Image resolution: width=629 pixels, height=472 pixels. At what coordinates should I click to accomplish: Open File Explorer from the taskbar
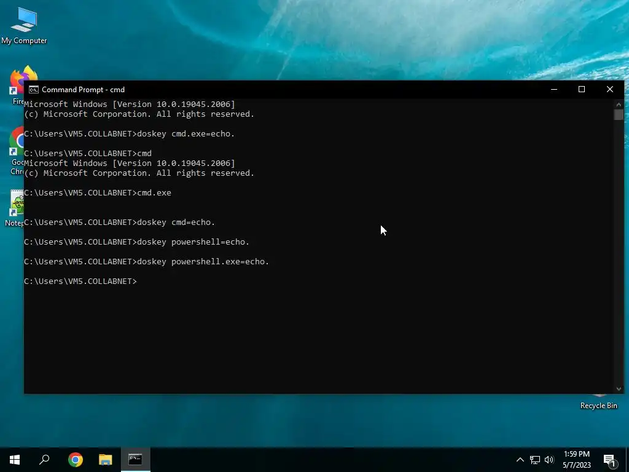(x=106, y=460)
